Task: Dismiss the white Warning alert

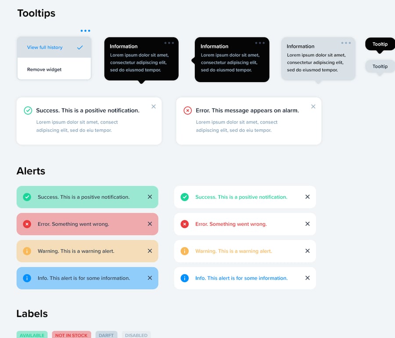Action: pos(307,251)
